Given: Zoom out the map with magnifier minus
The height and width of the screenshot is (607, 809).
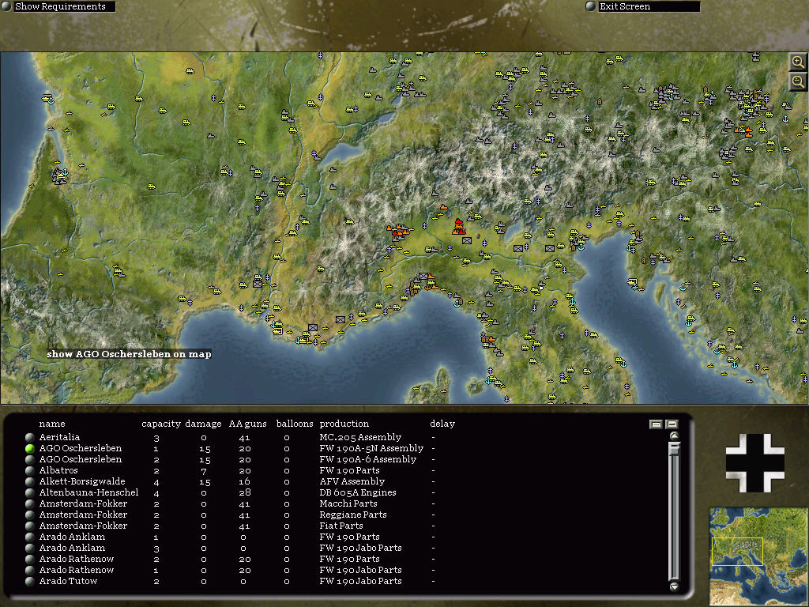Looking at the screenshot, I should coord(798,81).
